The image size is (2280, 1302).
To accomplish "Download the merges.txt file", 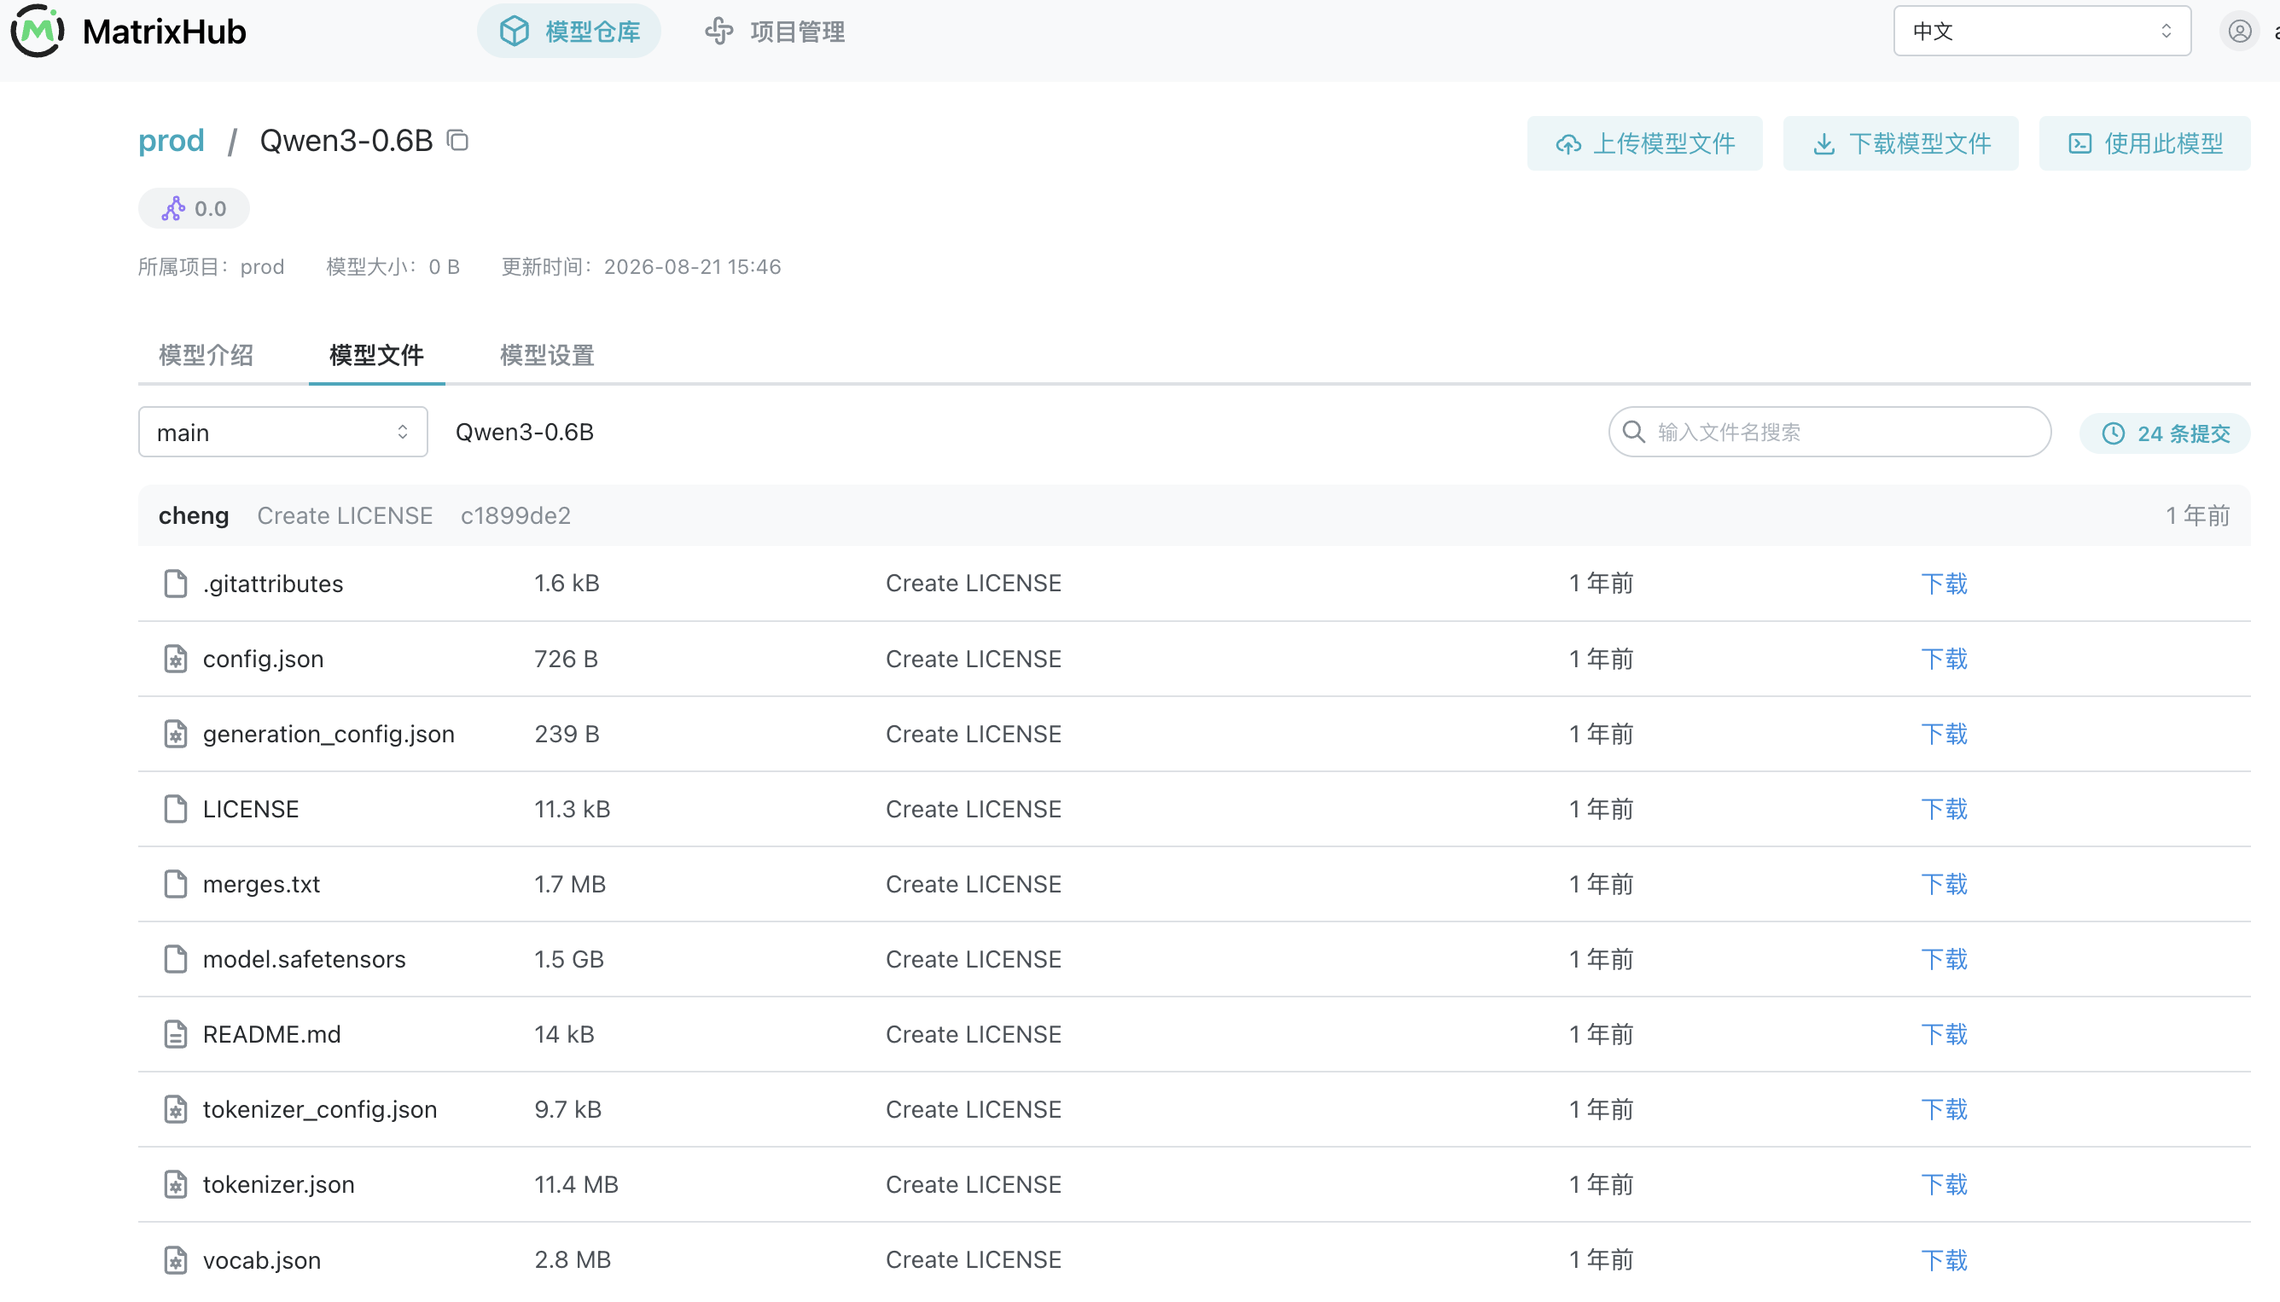I will click(x=1944, y=884).
